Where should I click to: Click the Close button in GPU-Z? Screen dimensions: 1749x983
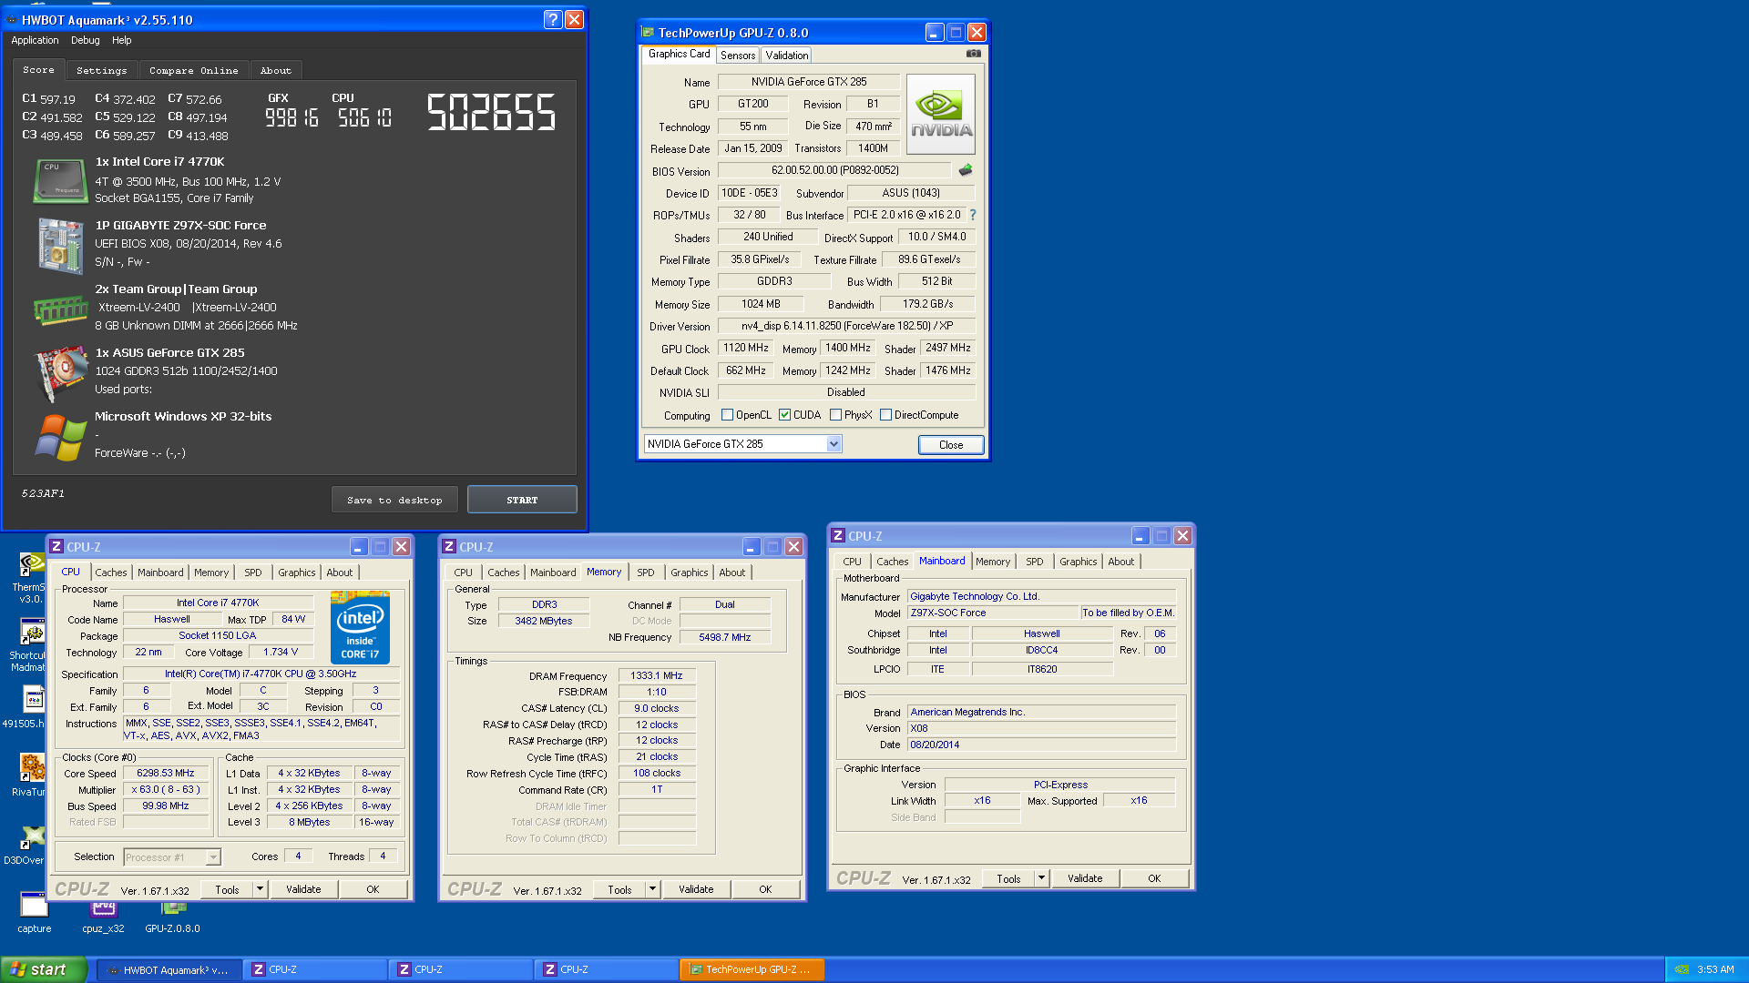951,445
